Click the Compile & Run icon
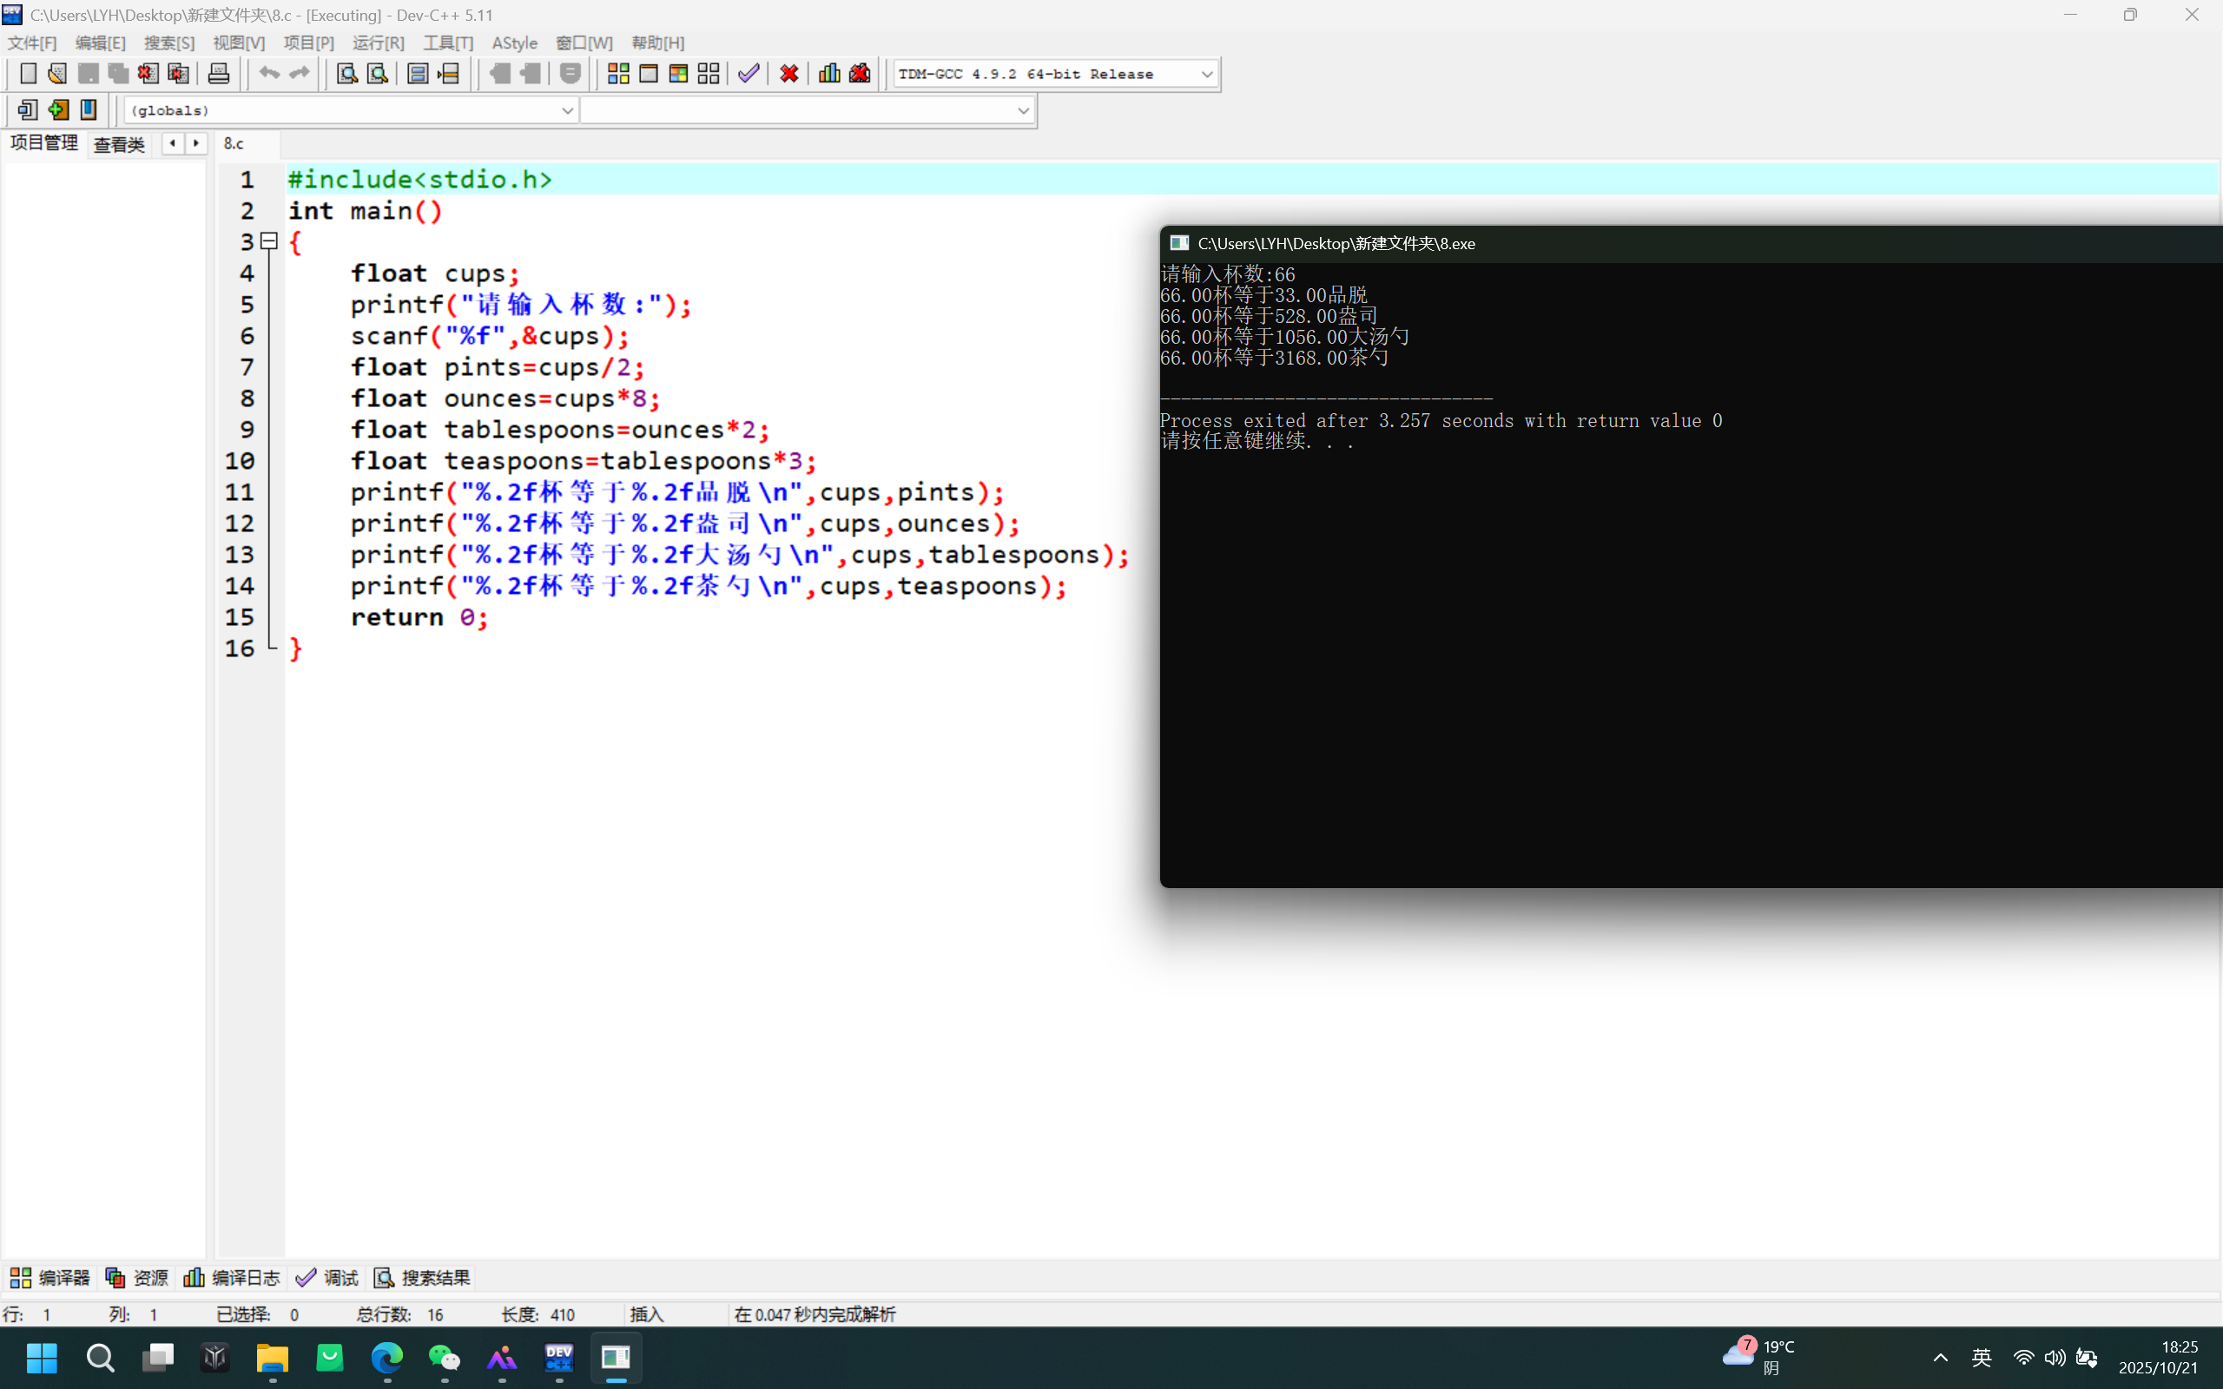The height and width of the screenshot is (1389, 2223). (x=679, y=74)
